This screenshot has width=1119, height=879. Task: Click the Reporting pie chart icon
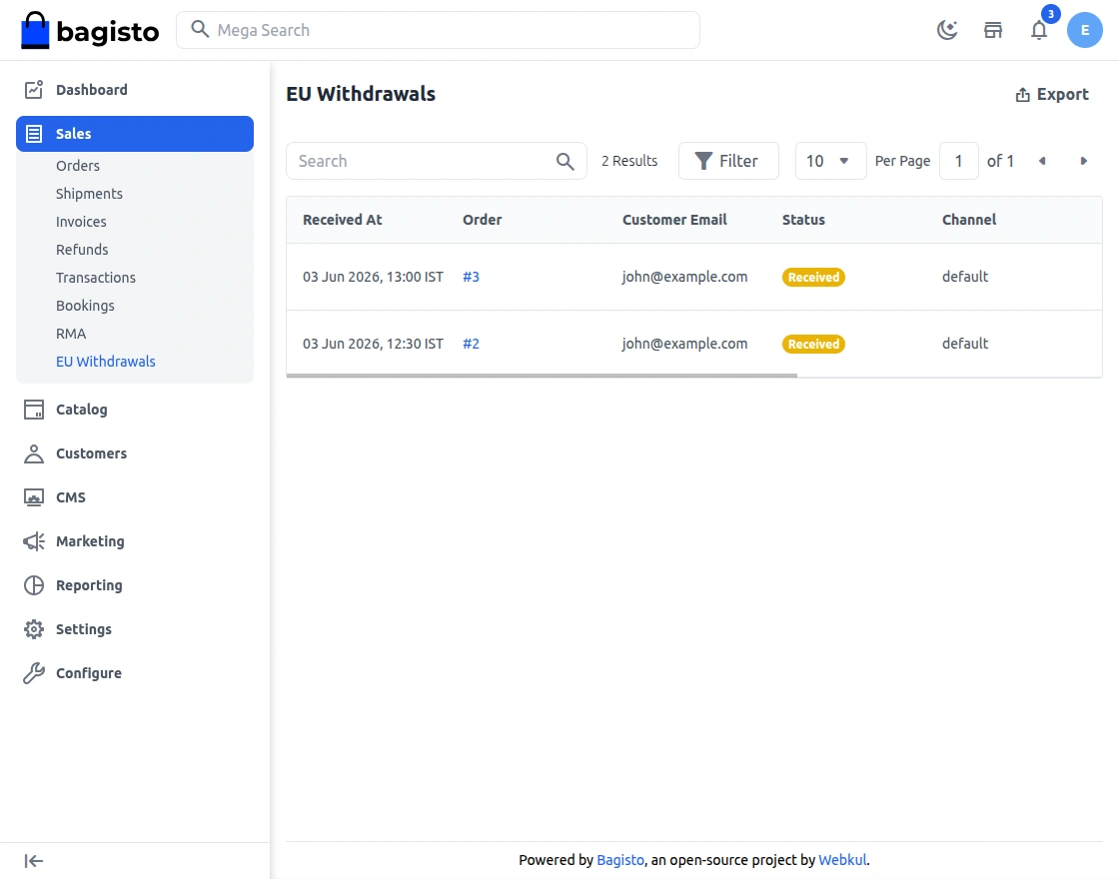(x=34, y=585)
